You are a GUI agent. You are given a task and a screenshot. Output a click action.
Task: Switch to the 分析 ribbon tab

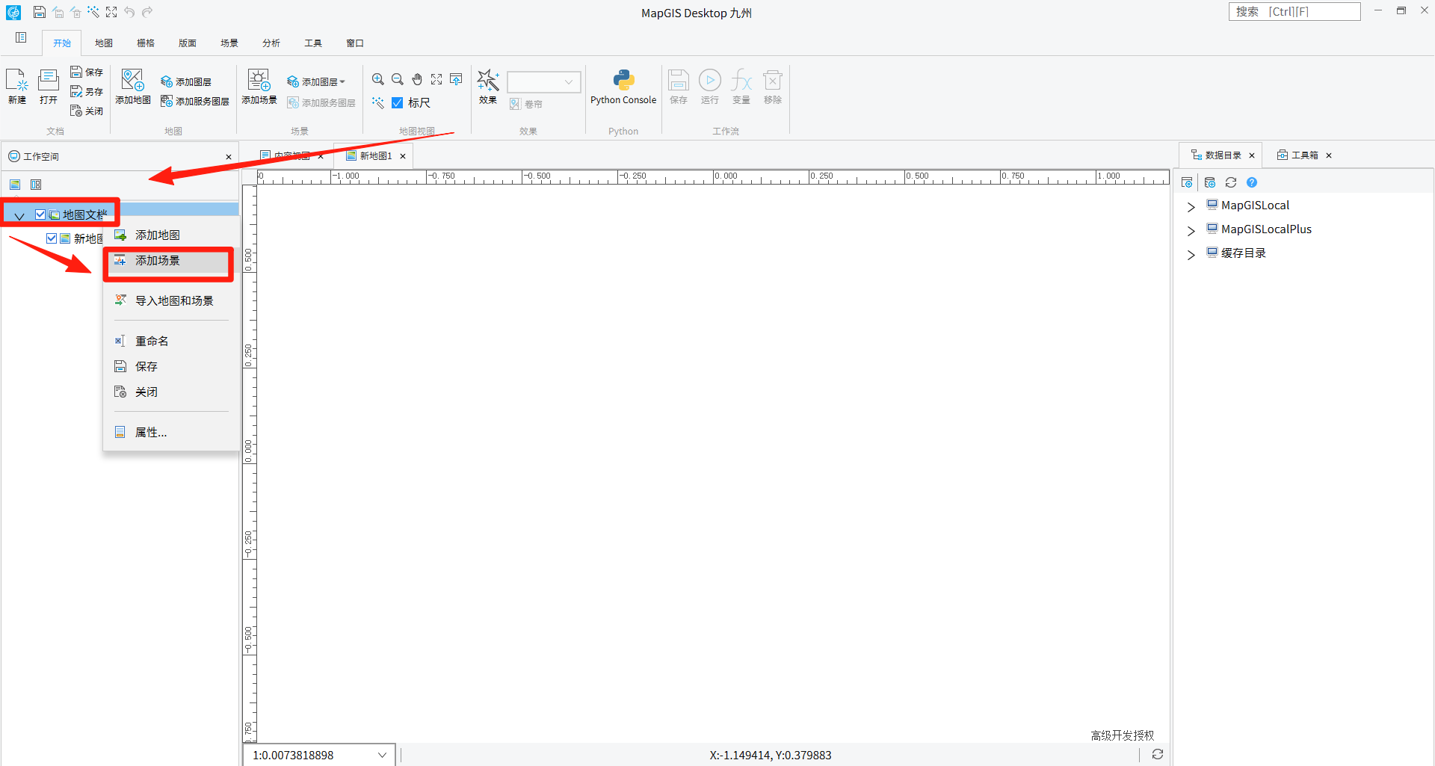point(271,43)
